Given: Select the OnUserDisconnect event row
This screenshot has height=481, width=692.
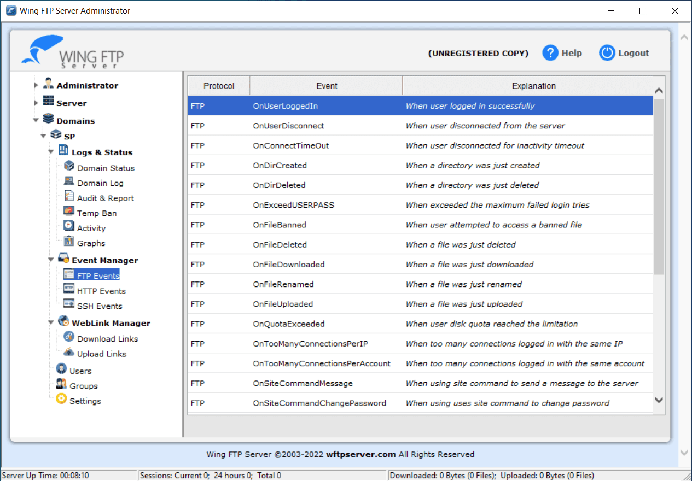Looking at the screenshot, I should (x=421, y=126).
